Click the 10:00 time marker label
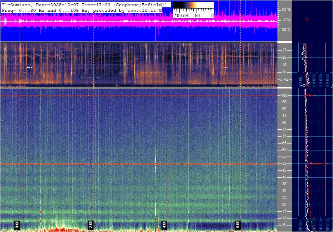Screen dimensions: 333x232 tap(17, 225)
